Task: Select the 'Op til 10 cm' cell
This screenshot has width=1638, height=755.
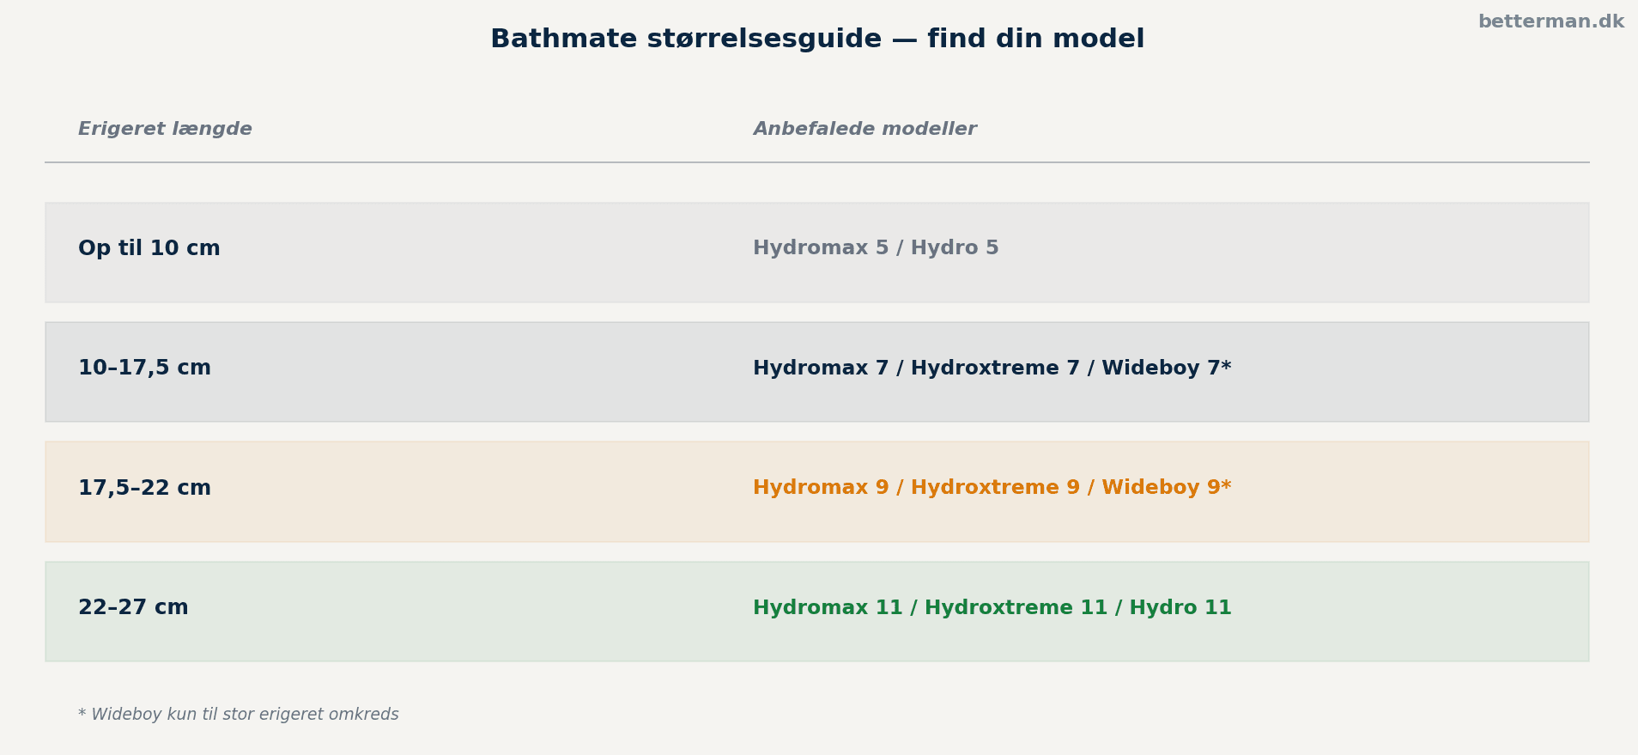Action: point(149,249)
